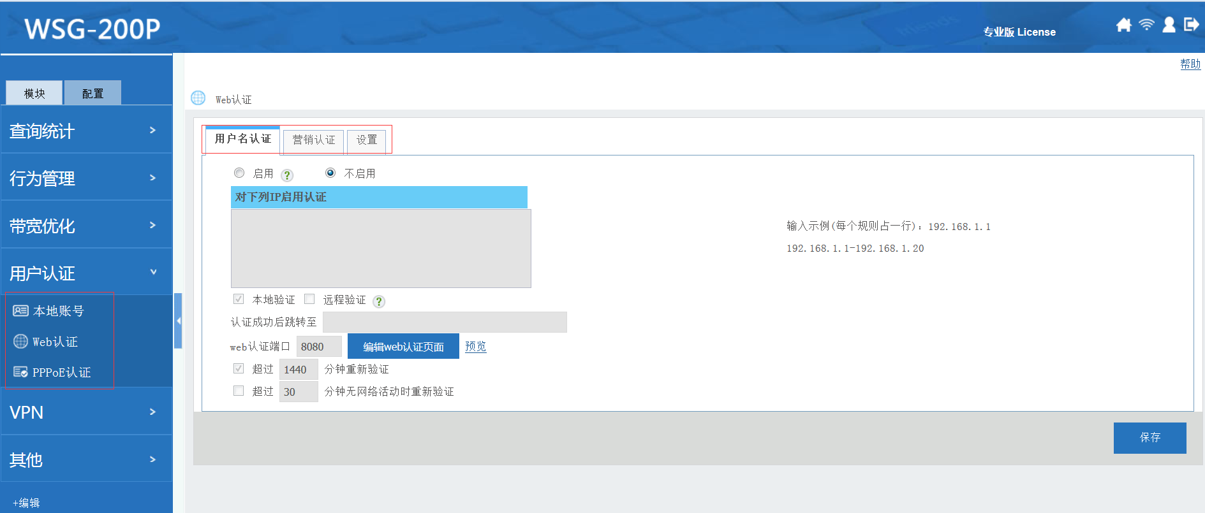This screenshot has width=1205, height=513.
Task: Click the logout icon in header
Action: pyautogui.click(x=1191, y=25)
